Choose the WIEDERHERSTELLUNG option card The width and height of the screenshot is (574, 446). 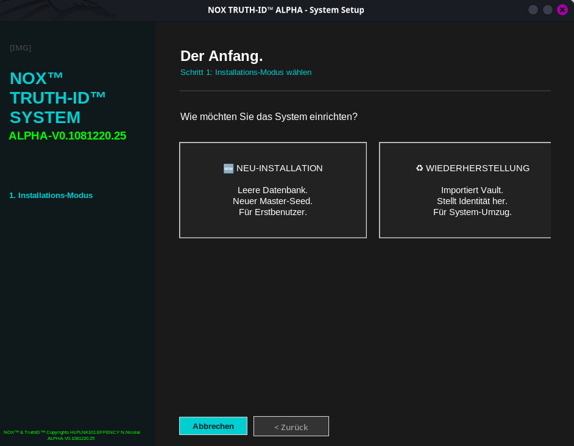465,190
